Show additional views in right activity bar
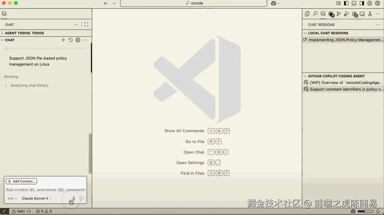 click(x=378, y=14)
